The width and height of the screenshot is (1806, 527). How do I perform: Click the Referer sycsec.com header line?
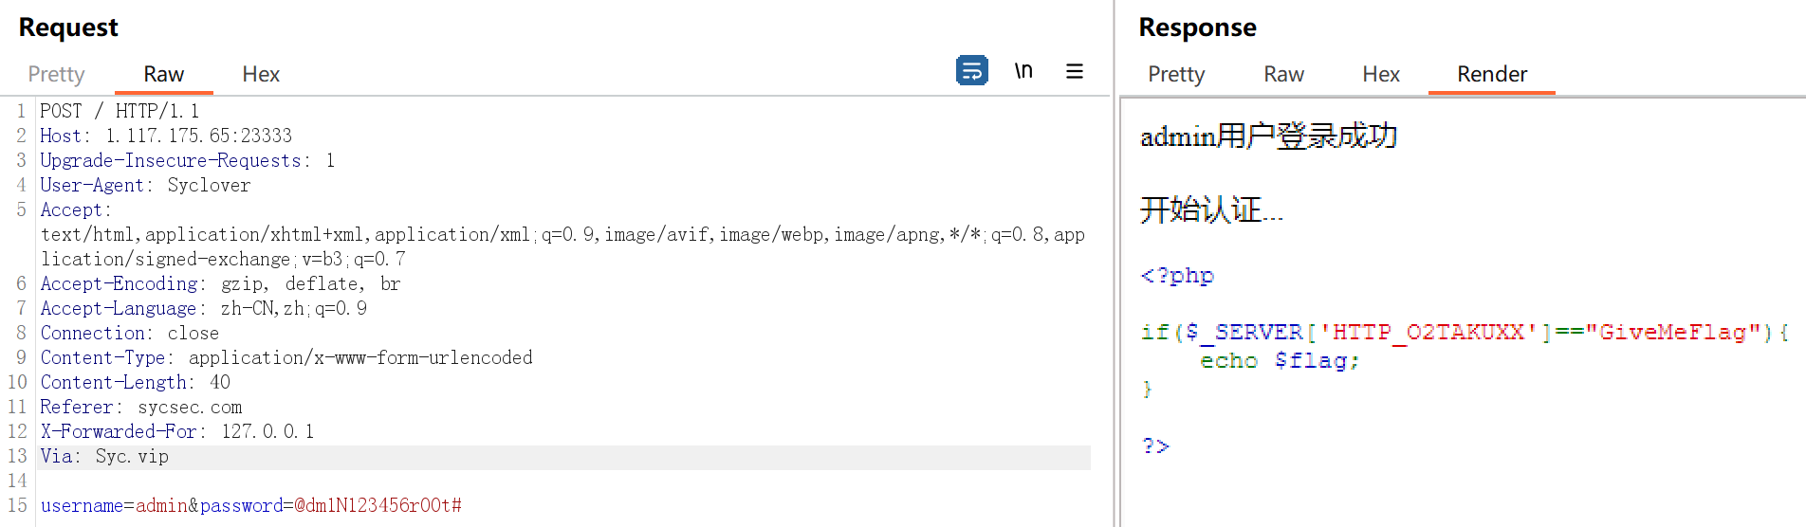tap(140, 407)
